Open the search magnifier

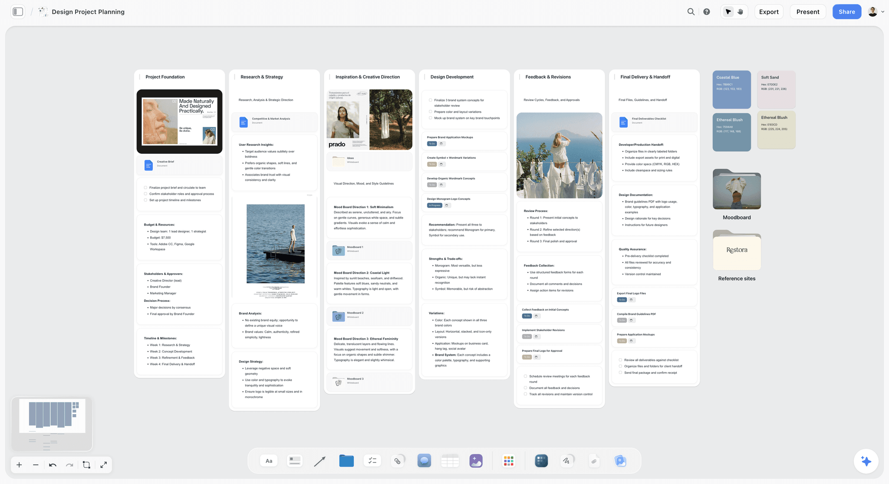pyautogui.click(x=691, y=12)
